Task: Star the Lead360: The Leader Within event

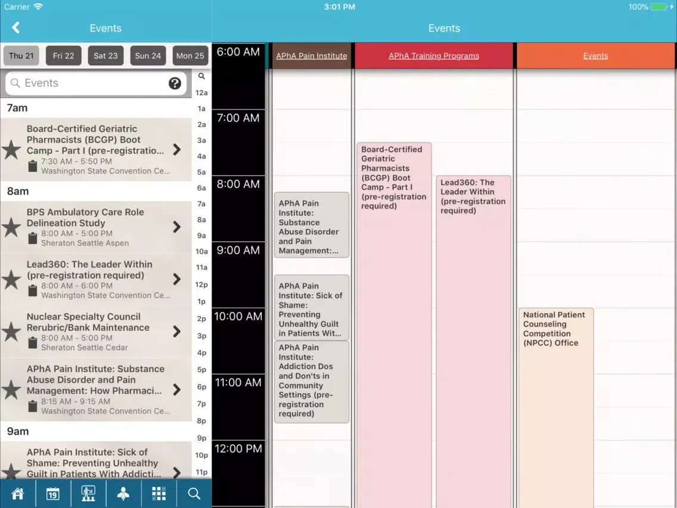Action: click(x=11, y=280)
